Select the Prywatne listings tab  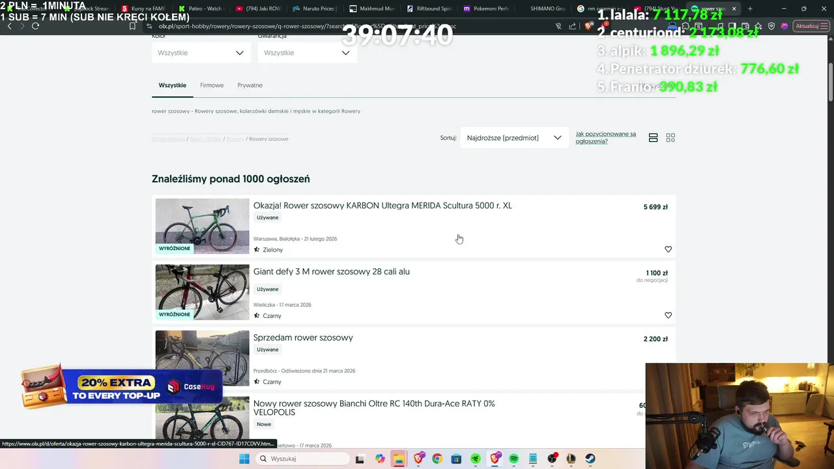click(250, 85)
